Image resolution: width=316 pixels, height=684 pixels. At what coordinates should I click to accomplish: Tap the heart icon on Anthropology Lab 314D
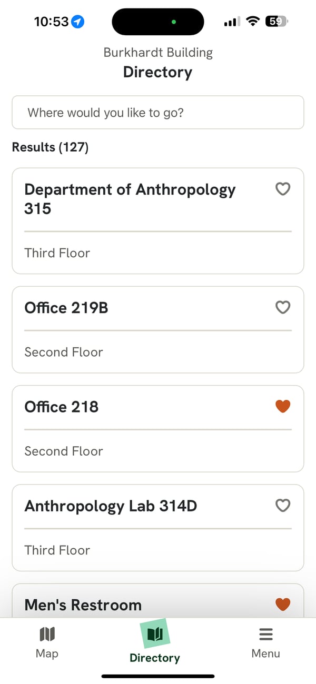coord(283,505)
